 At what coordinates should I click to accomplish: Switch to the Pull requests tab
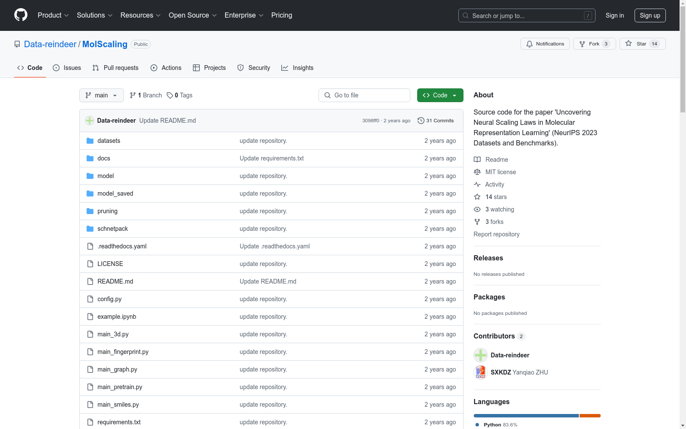115,68
